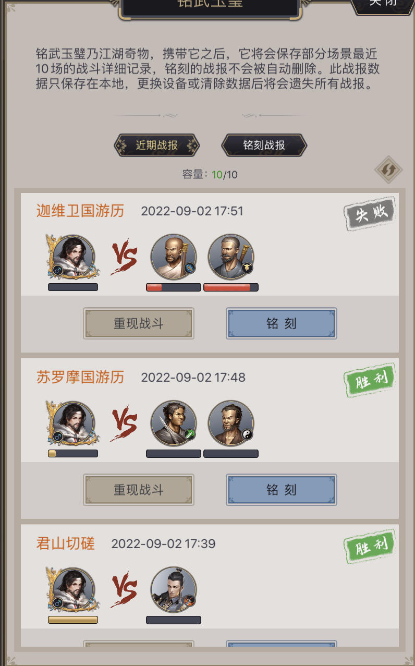Viewport: 415px width, 666px height.
Task: Click the 失败 stamp on the first record
Action: (370, 213)
